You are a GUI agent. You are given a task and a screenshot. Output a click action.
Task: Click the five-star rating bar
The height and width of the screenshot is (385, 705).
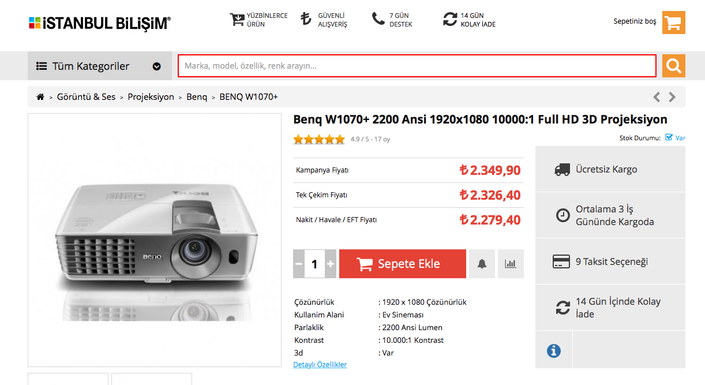tap(319, 139)
